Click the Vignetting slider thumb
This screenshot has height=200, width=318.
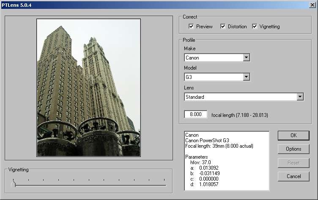point(14,184)
